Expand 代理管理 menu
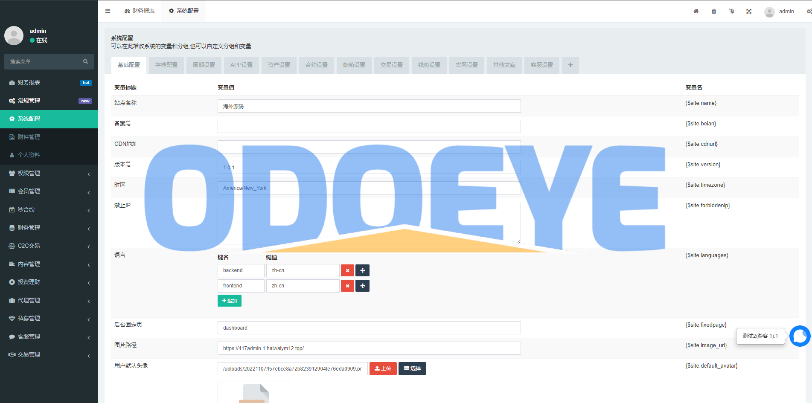This screenshot has height=403, width=812. pos(49,300)
